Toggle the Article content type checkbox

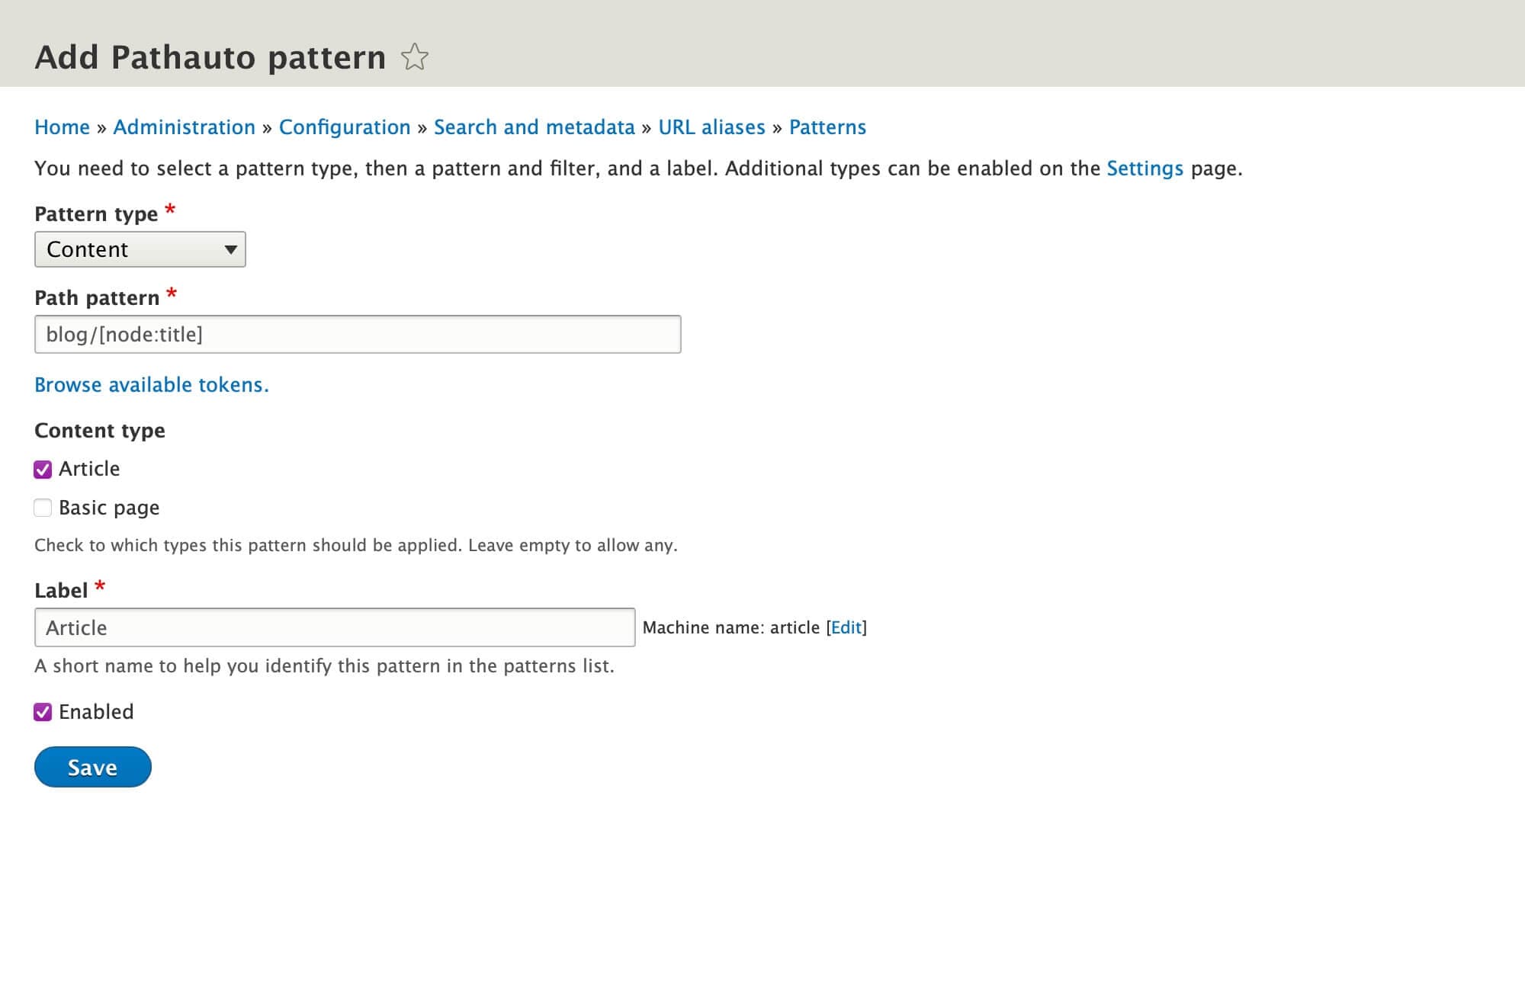[x=43, y=470]
